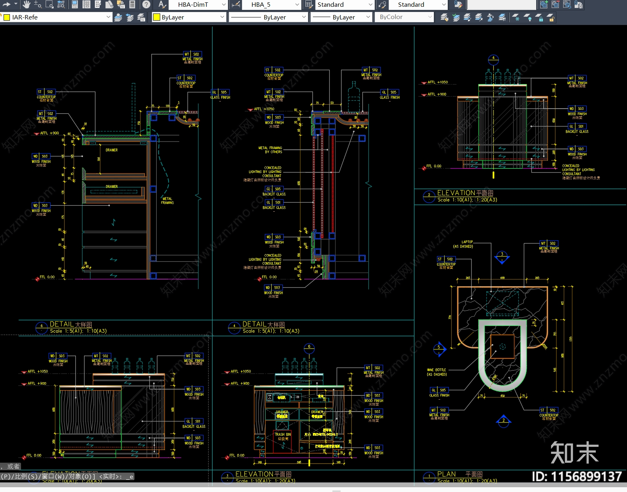The width and height of the screenshot is (627, 492).
Task: Open the Properties palette icon
Action: coord(75,4)
